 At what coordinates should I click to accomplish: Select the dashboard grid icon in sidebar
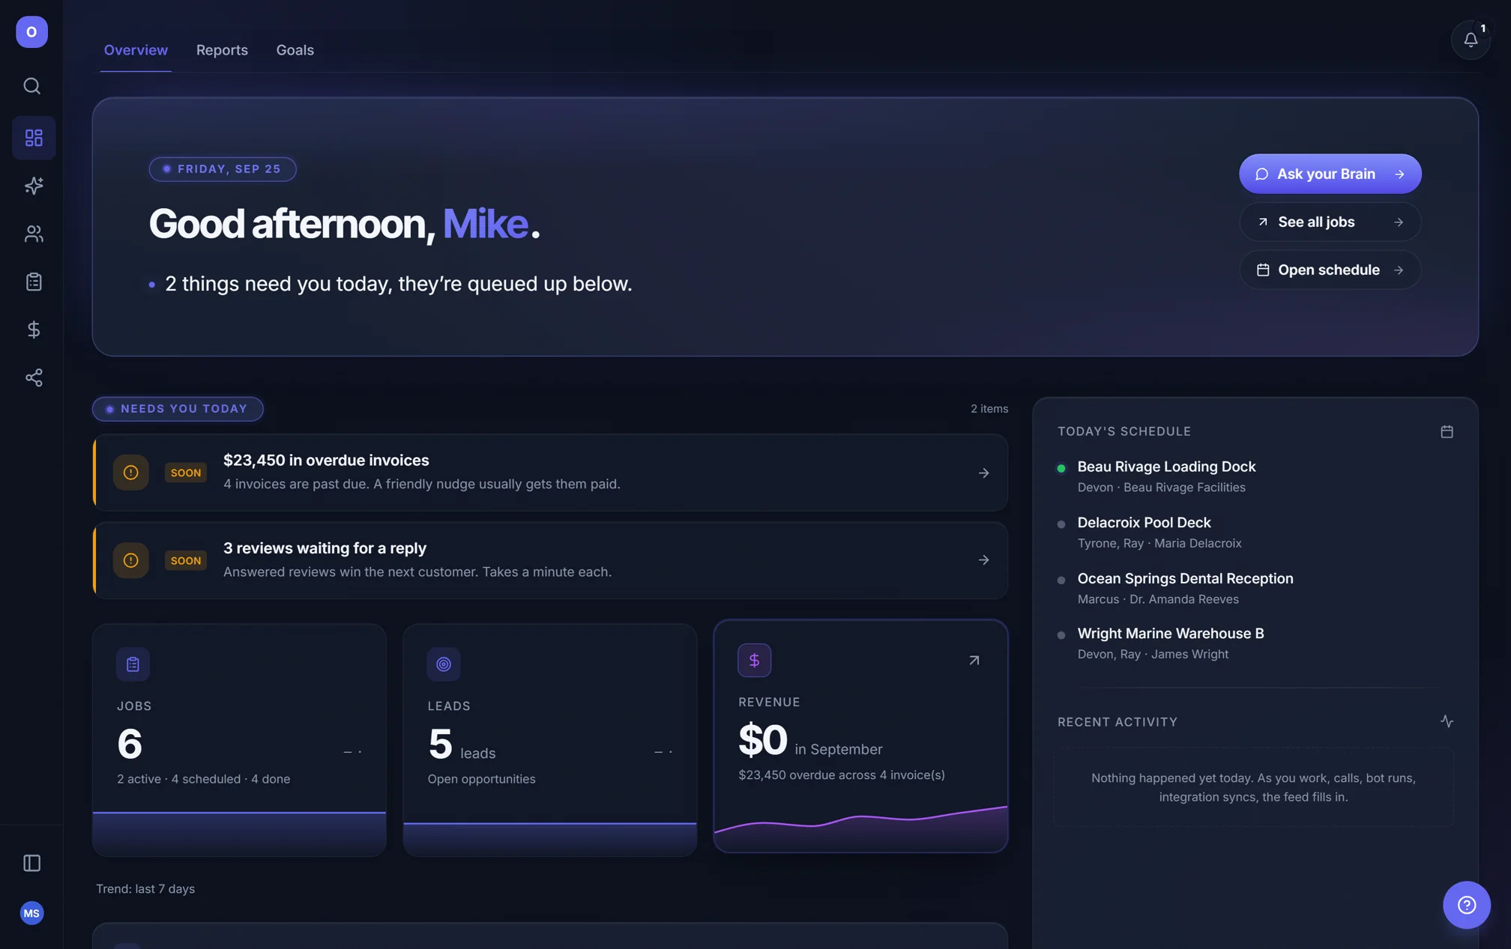point(34,138)
